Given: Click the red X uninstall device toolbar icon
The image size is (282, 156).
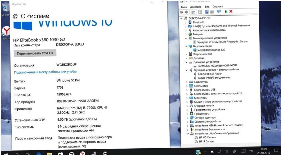Looking at the screenshot, I should [231, 11].
